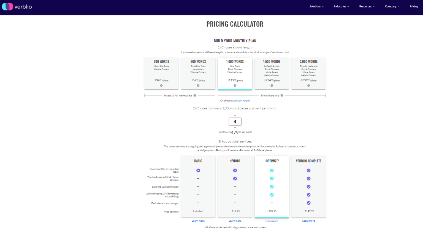Click help icon under 300 Words price
The image size is (423, 231).
(x=161, y=86)
